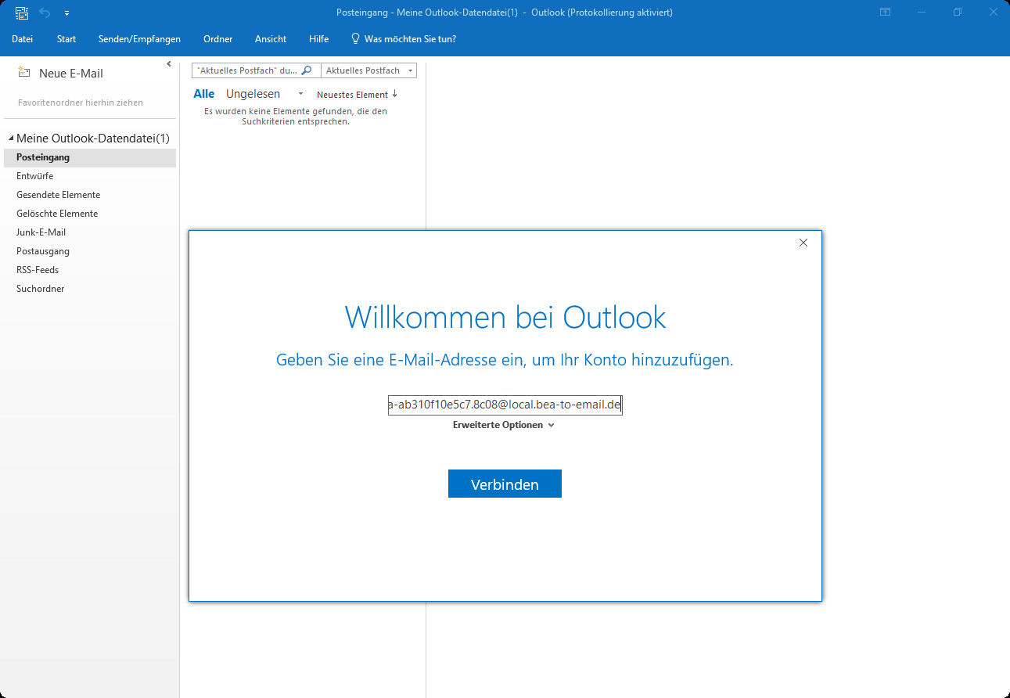Switch to the Ansicht tab
The width and height of the screenshot is (1010, 698).
(271, 39)
